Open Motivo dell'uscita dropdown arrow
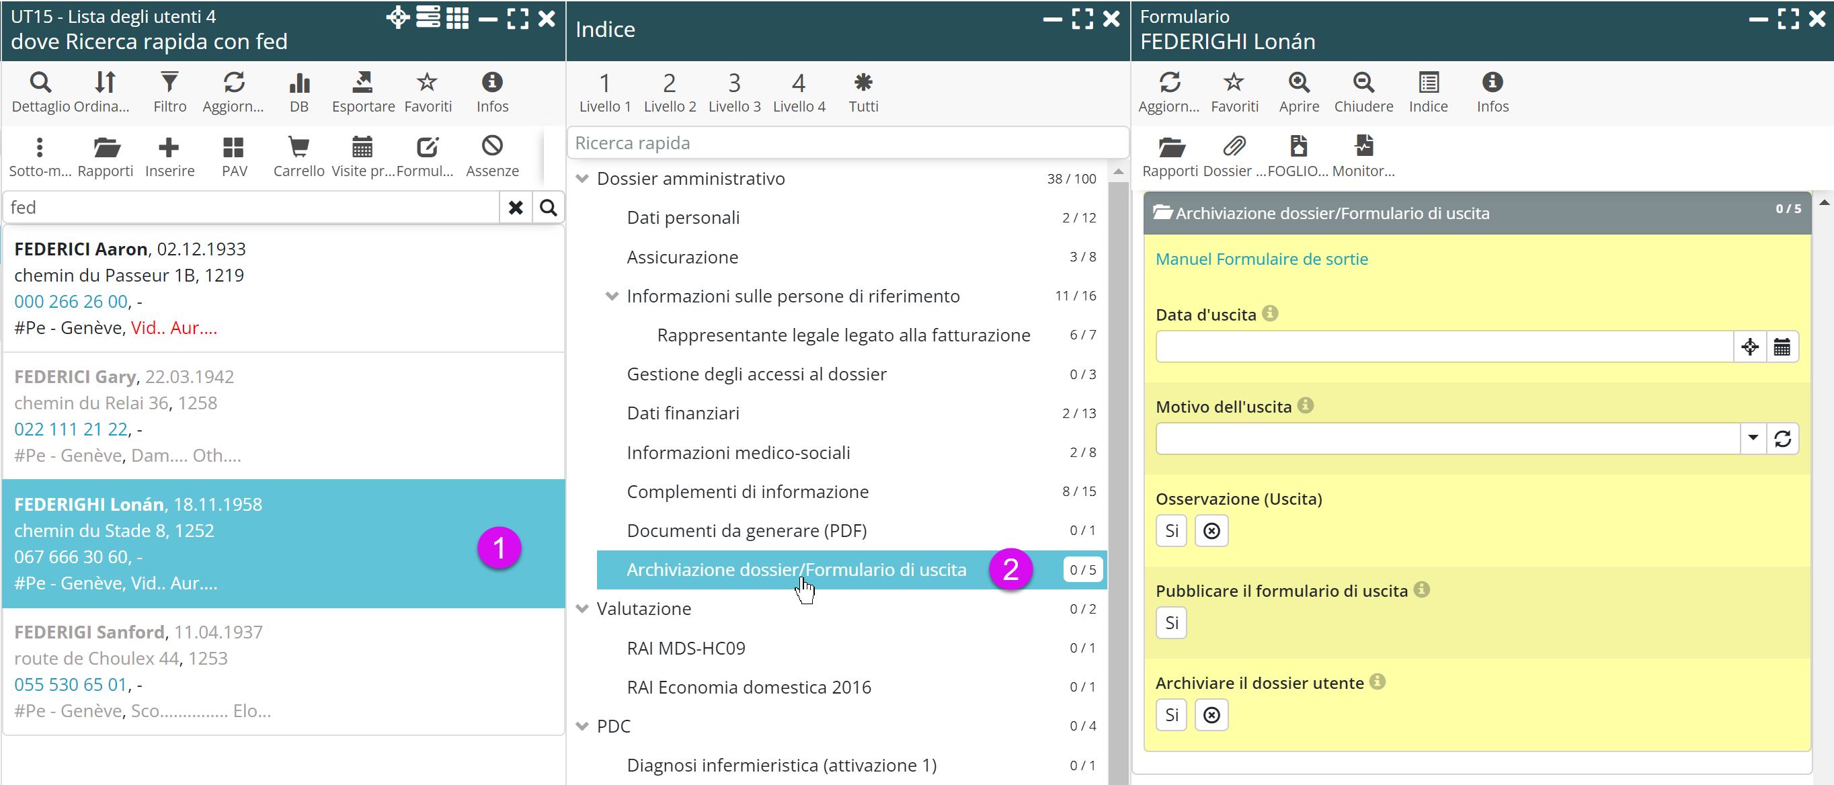This screenshot has height=785, width=1834. (1753, 438)
